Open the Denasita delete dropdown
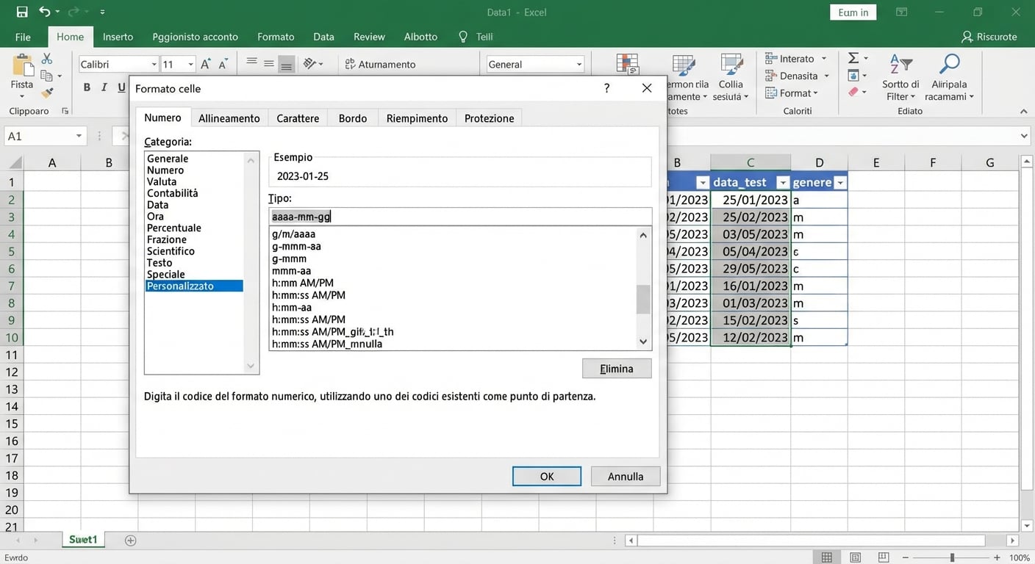The width and height of the screenshot is (1035, 564). pyautogui.click(x=826, y=76)
